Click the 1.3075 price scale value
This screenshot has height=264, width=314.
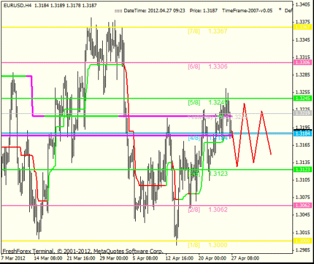click(x=303, y=198)
